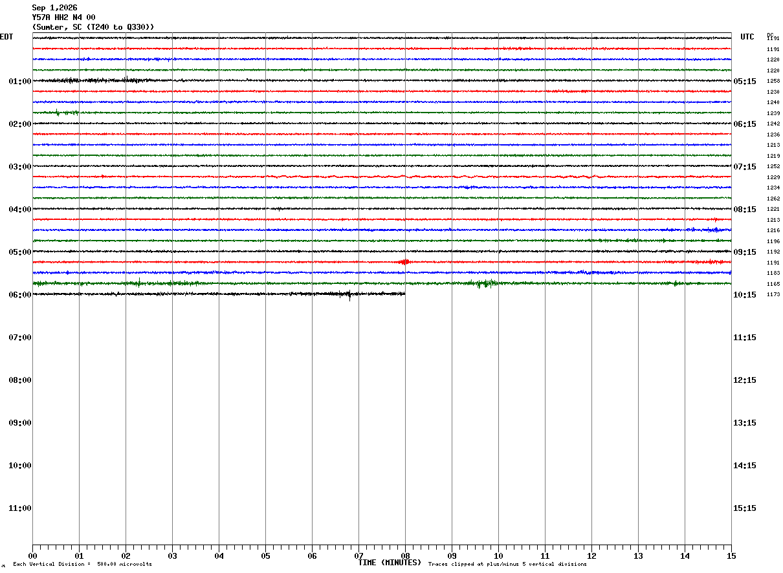Click the red seismic burst near minute 08
783x573 pixels.
point(404,262)
